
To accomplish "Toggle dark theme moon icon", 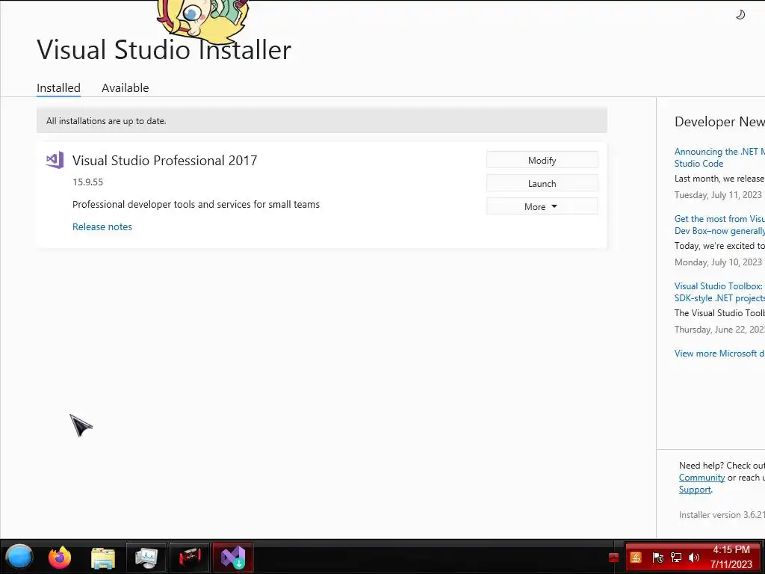I will pyautogui.click(x=740, y=15).
